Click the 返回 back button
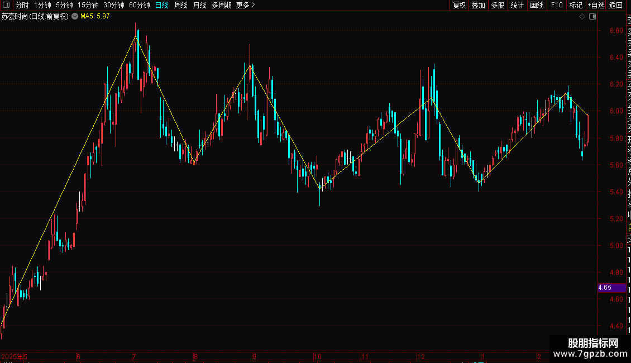The image size is (631, 363). coord(616,5)
